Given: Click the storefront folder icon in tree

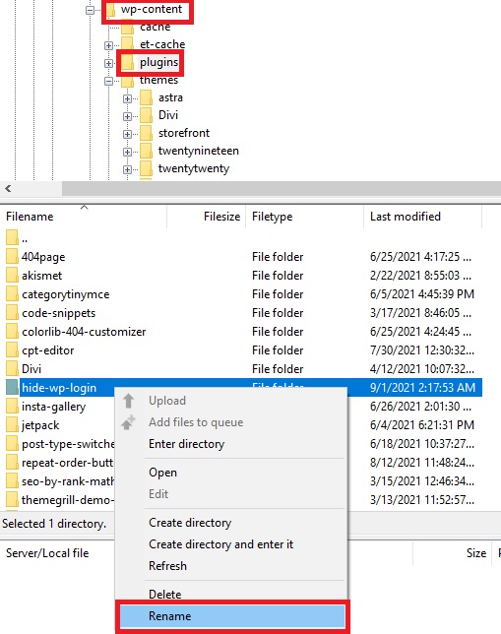Looking at the screenshot, I should 146,133.
